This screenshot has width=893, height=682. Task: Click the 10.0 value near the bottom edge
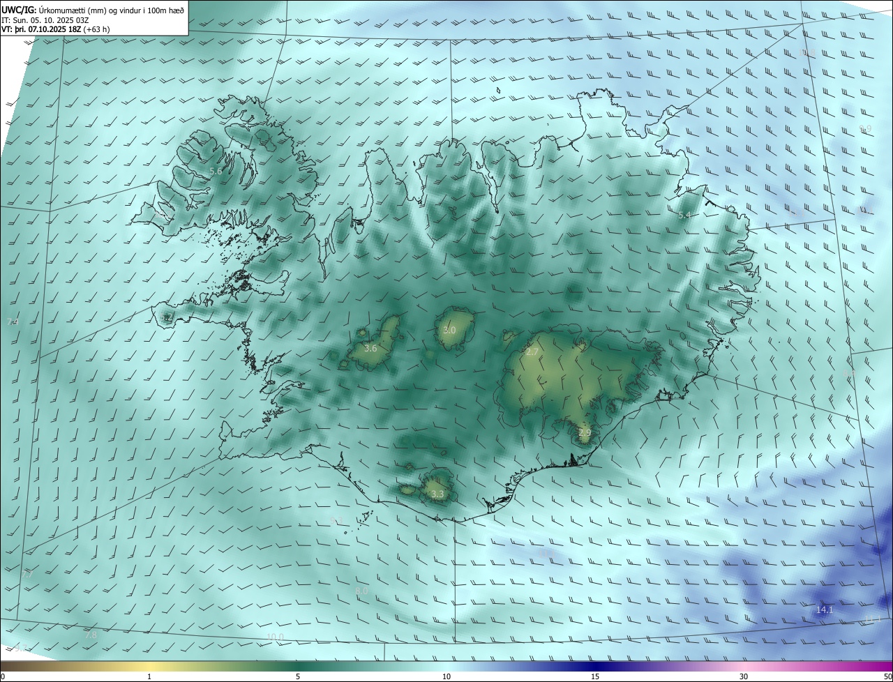click(276, 637)
